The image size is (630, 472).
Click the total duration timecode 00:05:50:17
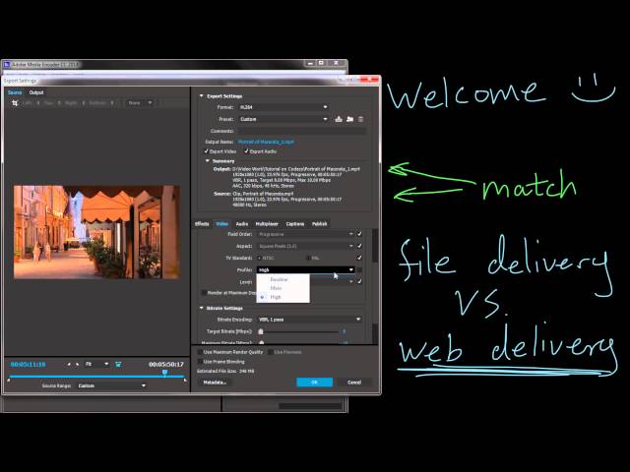tap(166, 364)
